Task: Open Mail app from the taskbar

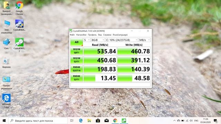Action: pyautogui.click(x=106, y=121)
